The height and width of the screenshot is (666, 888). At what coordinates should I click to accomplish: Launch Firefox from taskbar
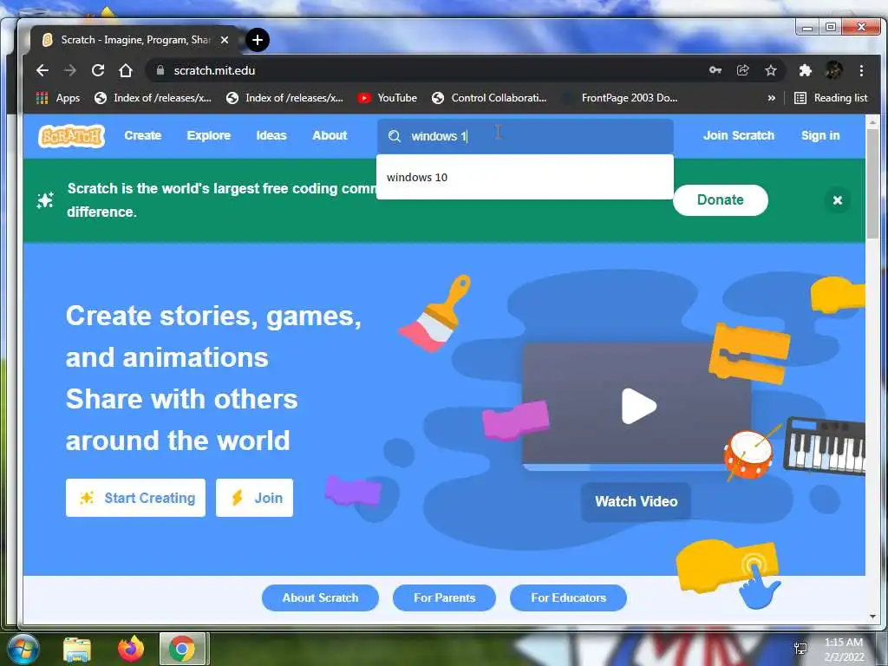click(x=131, y=649)
